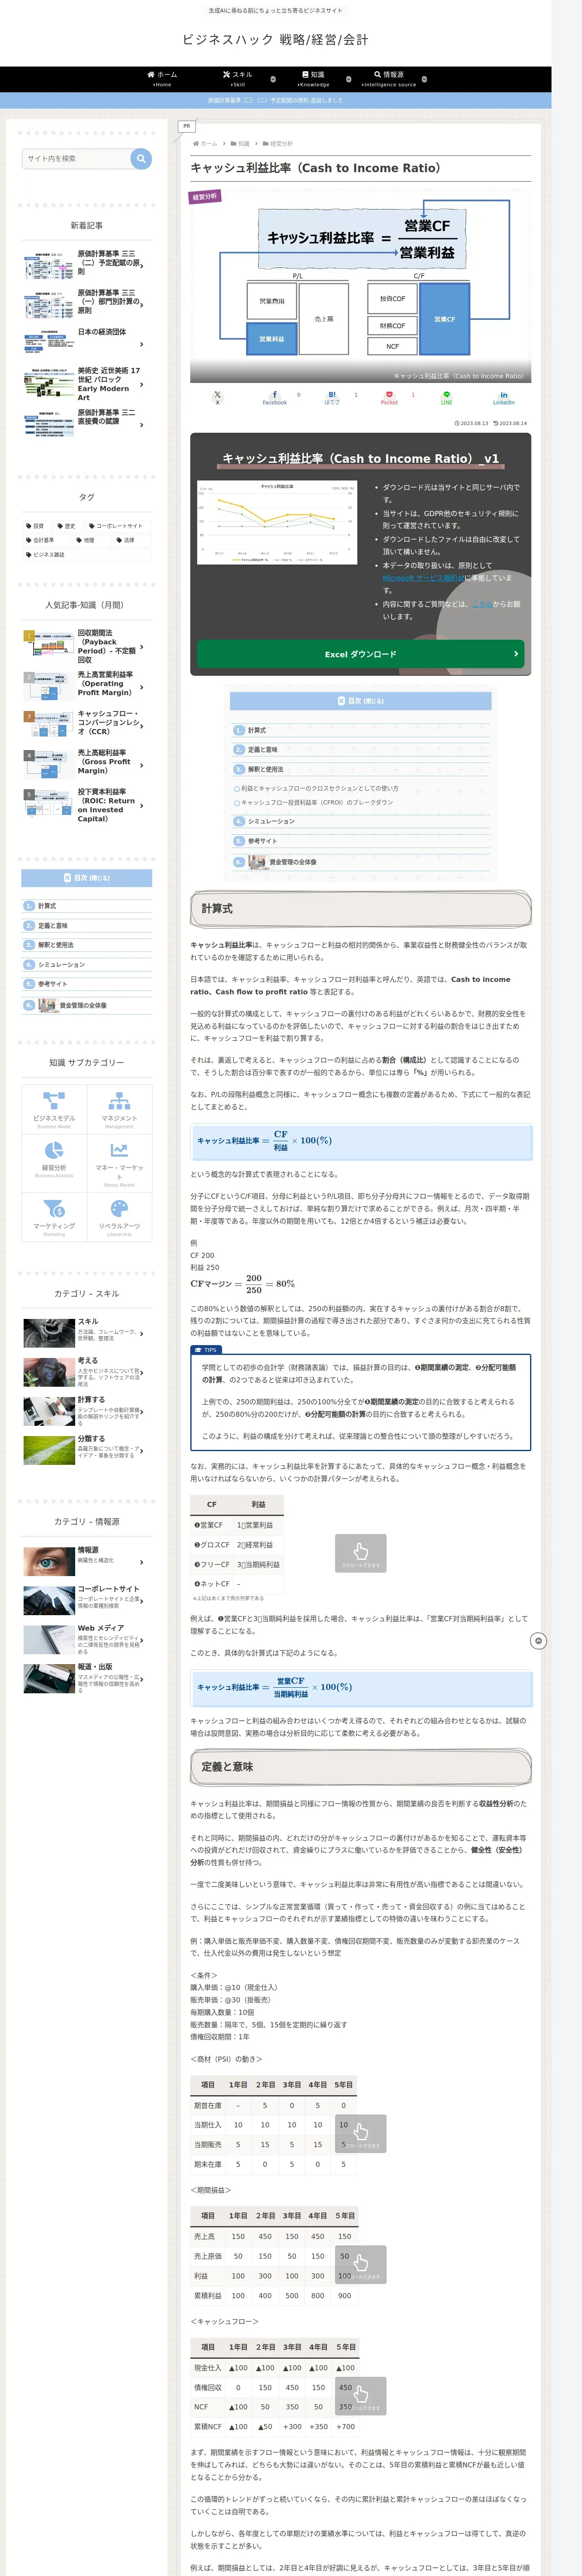
Task: Click the 歴史 tag
Action: pyautogui.click(x=67, y=526)
